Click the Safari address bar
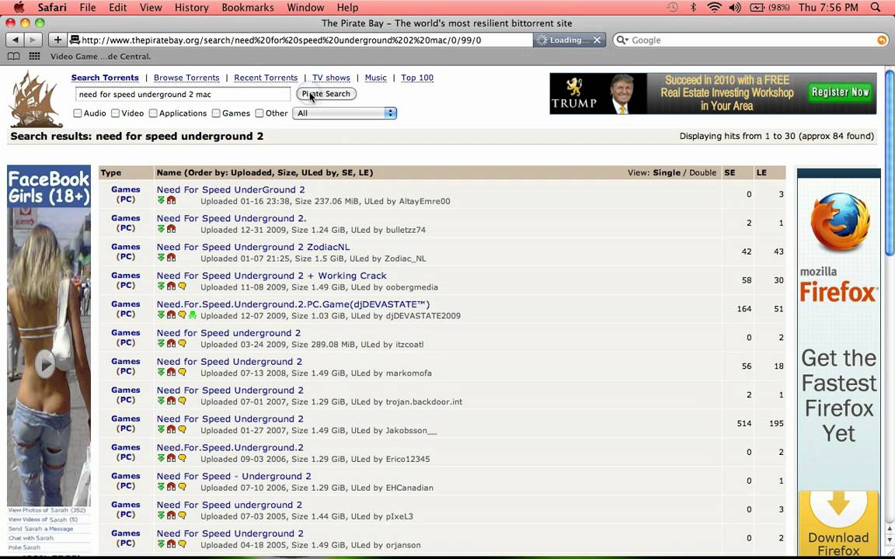 point(301,40)
